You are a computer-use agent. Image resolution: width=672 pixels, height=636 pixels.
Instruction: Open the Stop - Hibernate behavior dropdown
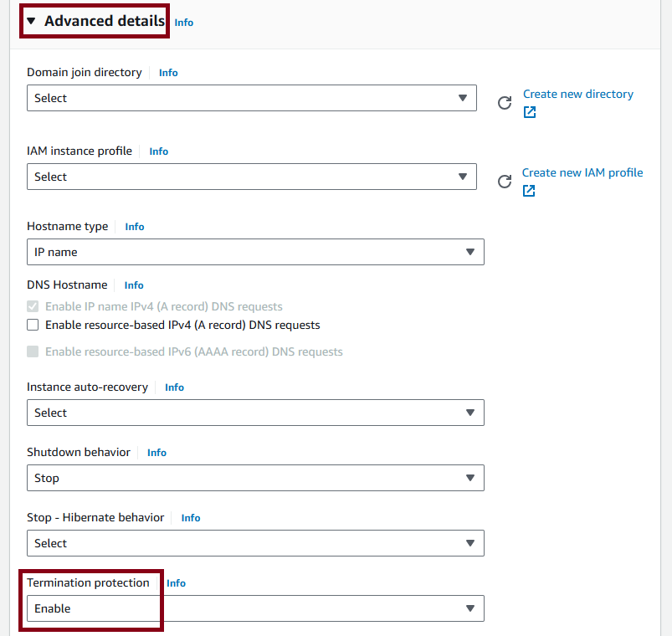(x=255, y=543)
